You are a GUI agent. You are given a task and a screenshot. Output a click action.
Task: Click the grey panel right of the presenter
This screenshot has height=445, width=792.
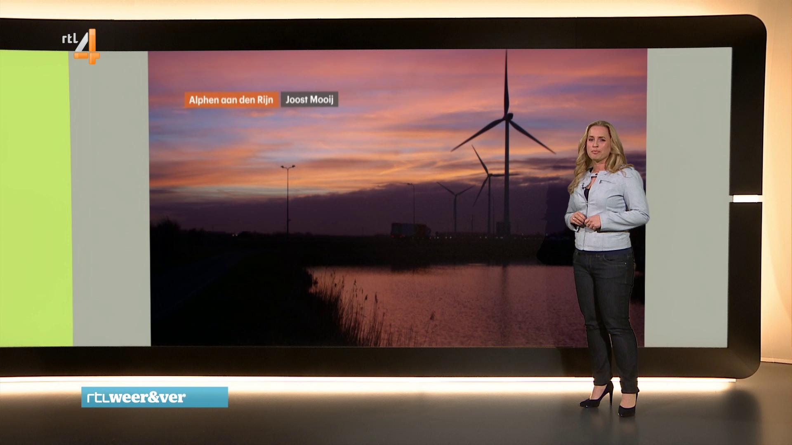point(688,198)
